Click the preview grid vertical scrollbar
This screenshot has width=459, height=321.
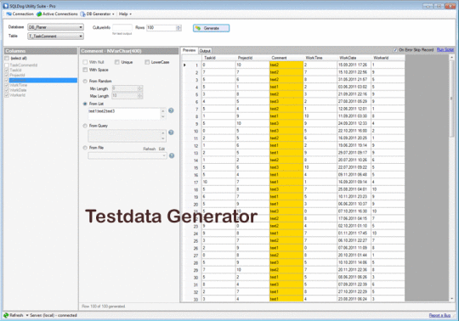451,177
